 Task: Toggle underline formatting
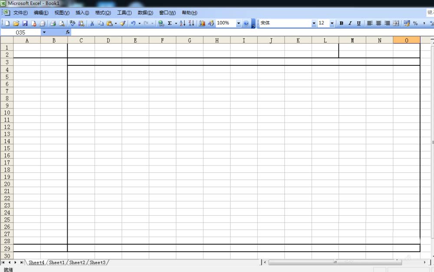[358, 23]
